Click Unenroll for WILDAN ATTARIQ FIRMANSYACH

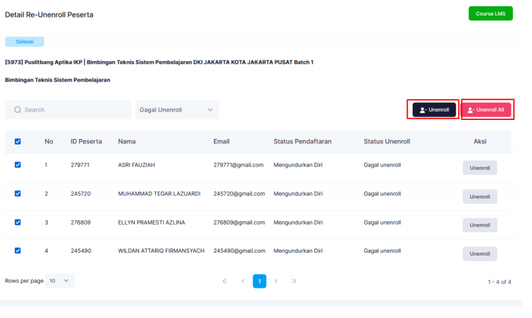point(479,253)
